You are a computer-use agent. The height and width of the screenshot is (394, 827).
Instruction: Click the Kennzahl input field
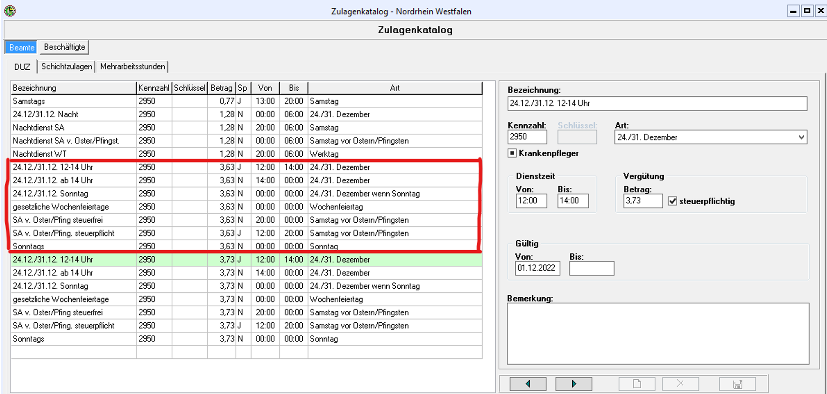click(x=527, y=137)
